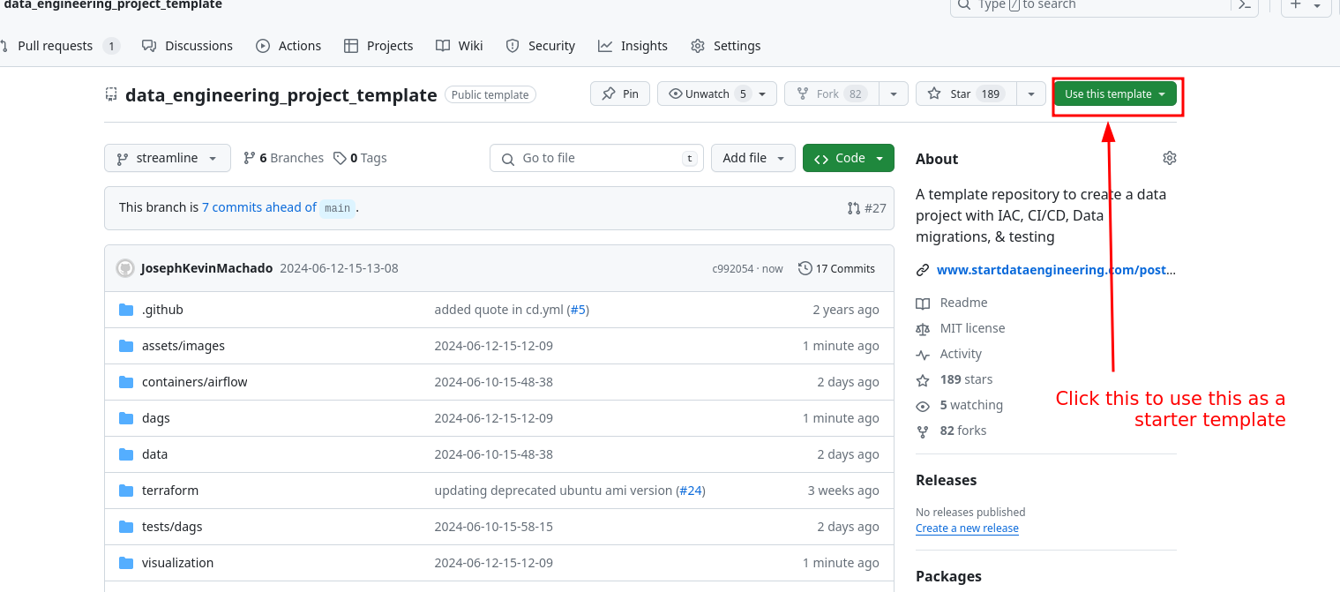Open commit hash c992054

(x=733, y=268)
